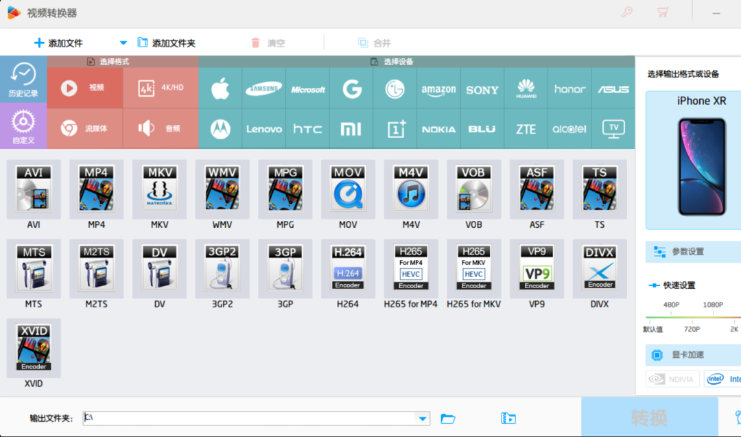
Task: Open Huawei device presets
Action: (x=526, y=88)
